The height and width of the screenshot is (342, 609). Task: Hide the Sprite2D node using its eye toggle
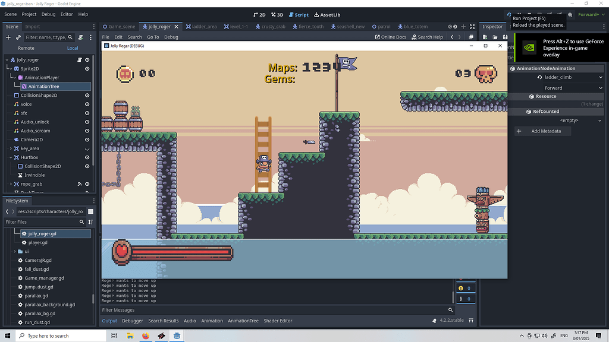86,68
